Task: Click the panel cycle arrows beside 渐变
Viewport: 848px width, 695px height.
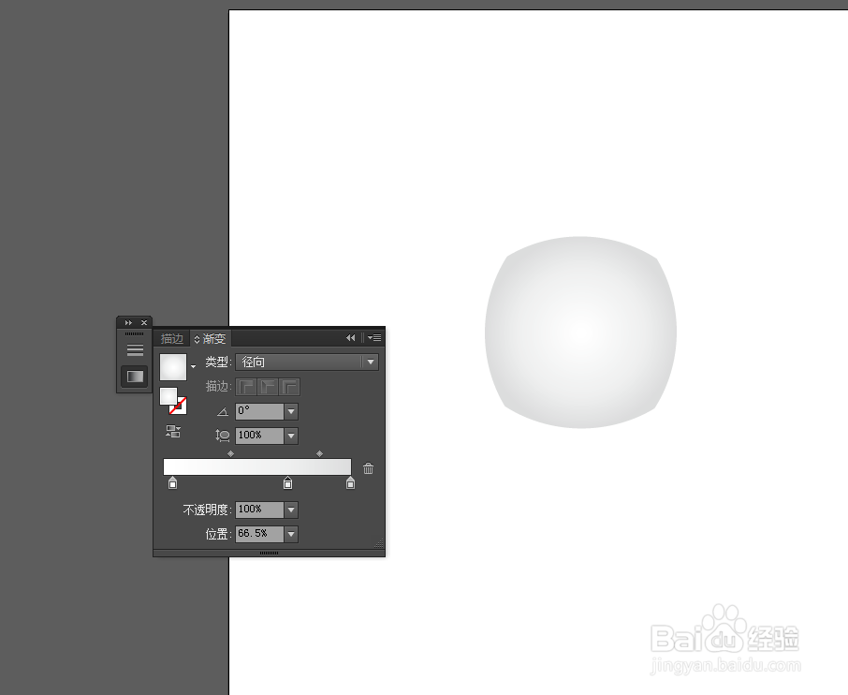Action: pos(197,339)
